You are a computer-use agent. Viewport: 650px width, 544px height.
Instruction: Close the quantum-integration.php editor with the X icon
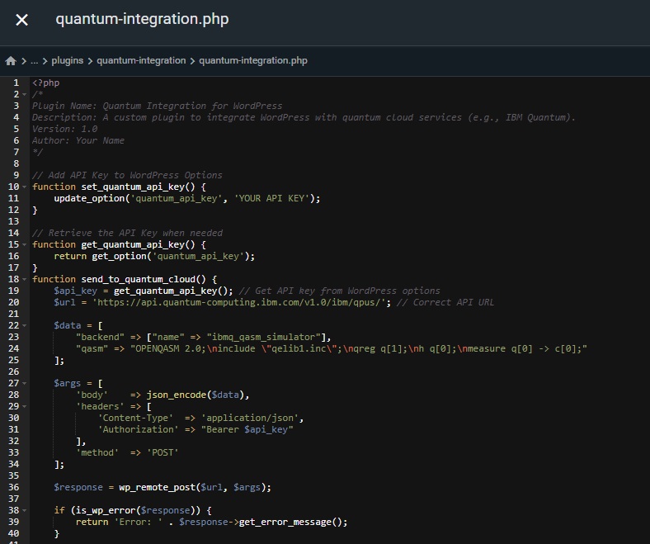click(21, 20)
